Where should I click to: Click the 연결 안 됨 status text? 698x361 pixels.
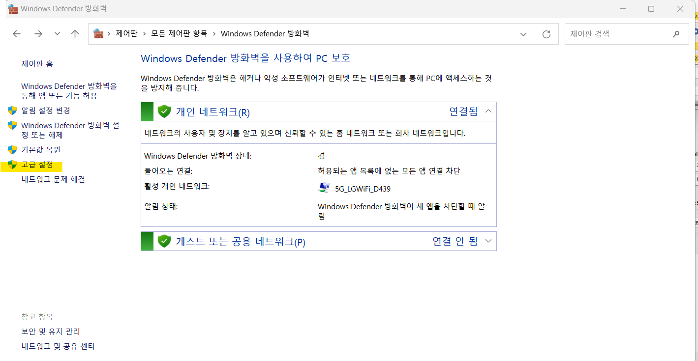(x=455, y=241)
